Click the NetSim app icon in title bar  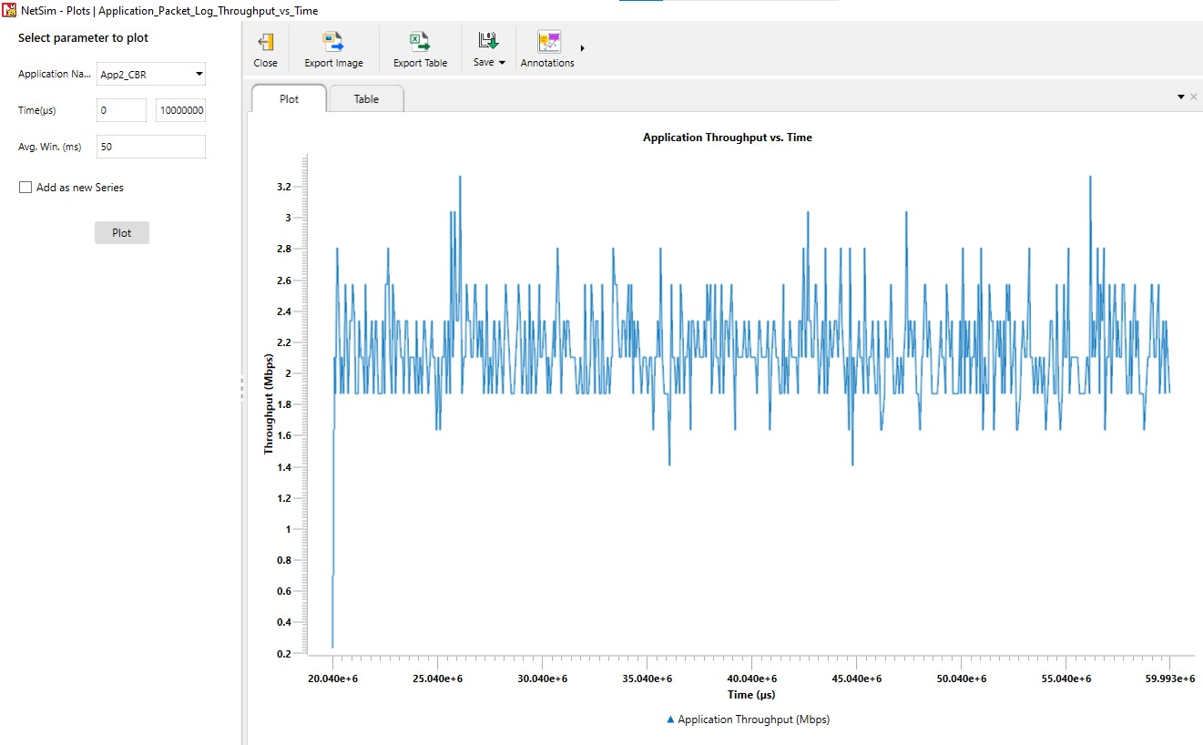[x=9, y=10]
